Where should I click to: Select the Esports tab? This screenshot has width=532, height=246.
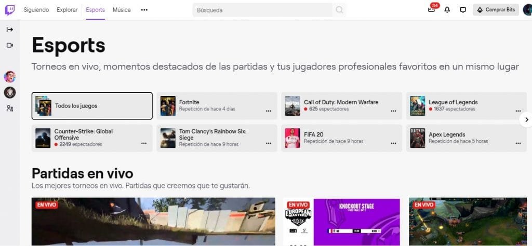pyautogui.click(x=96, y=10)
